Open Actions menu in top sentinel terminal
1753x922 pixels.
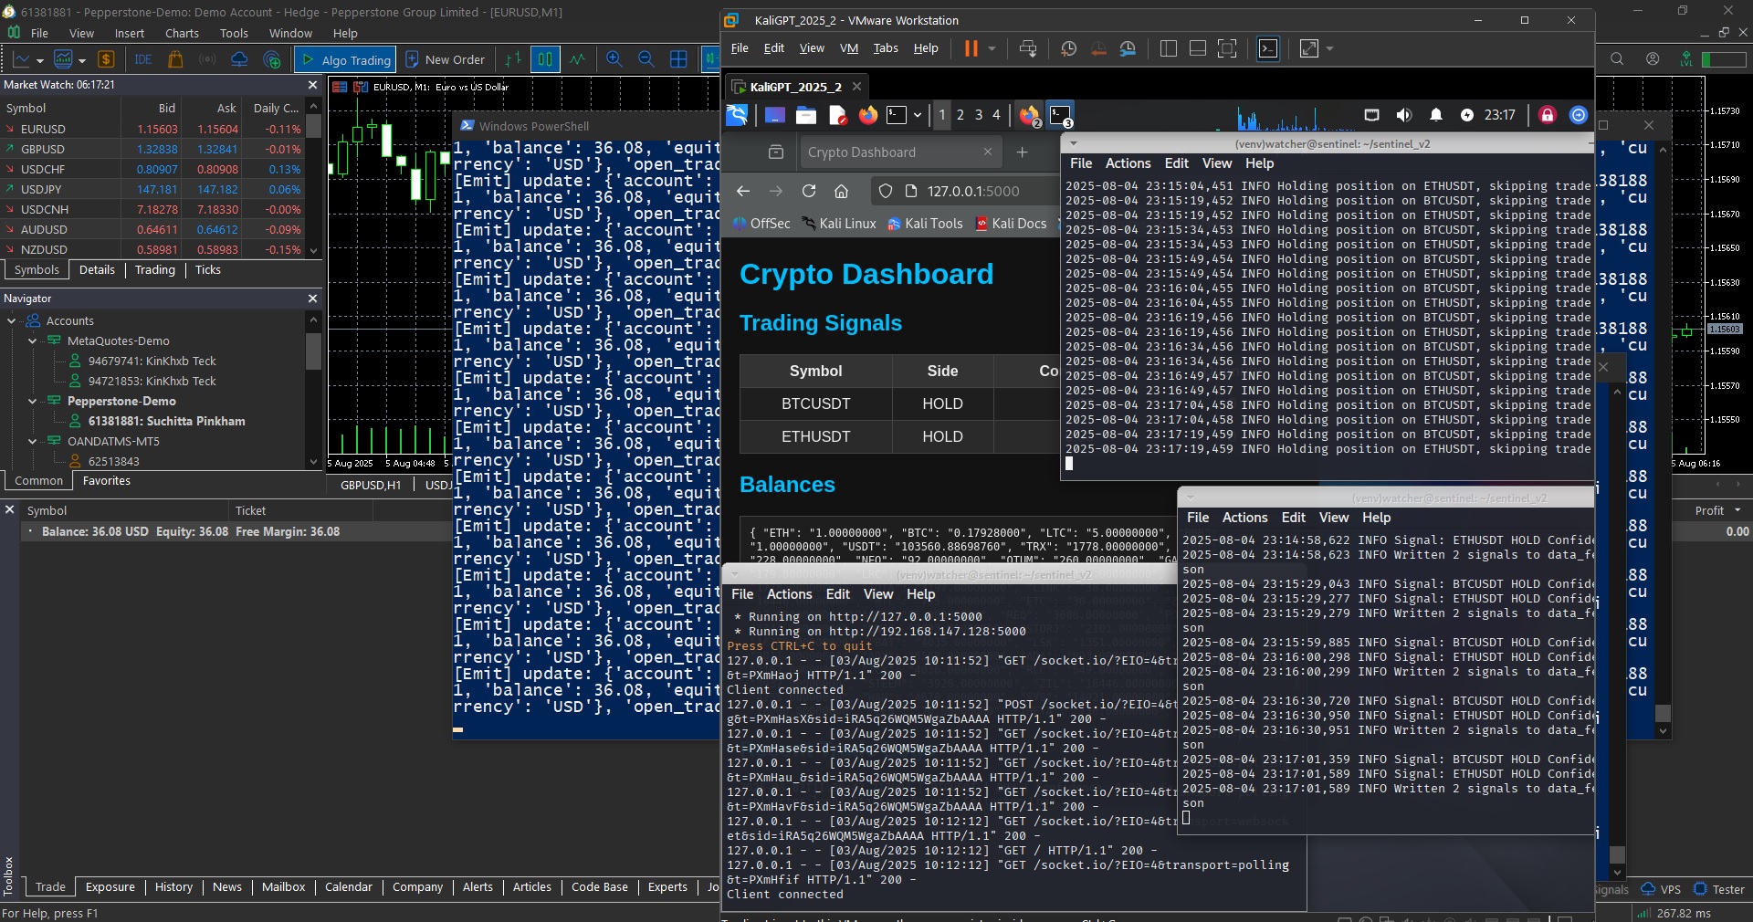click(1128, 163)
